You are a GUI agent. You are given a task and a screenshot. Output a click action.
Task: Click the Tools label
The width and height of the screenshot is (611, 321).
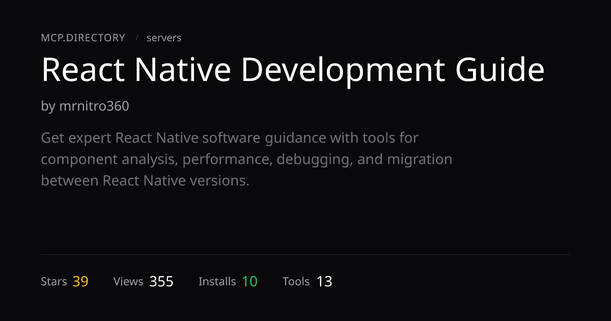(x=296, y=282)
